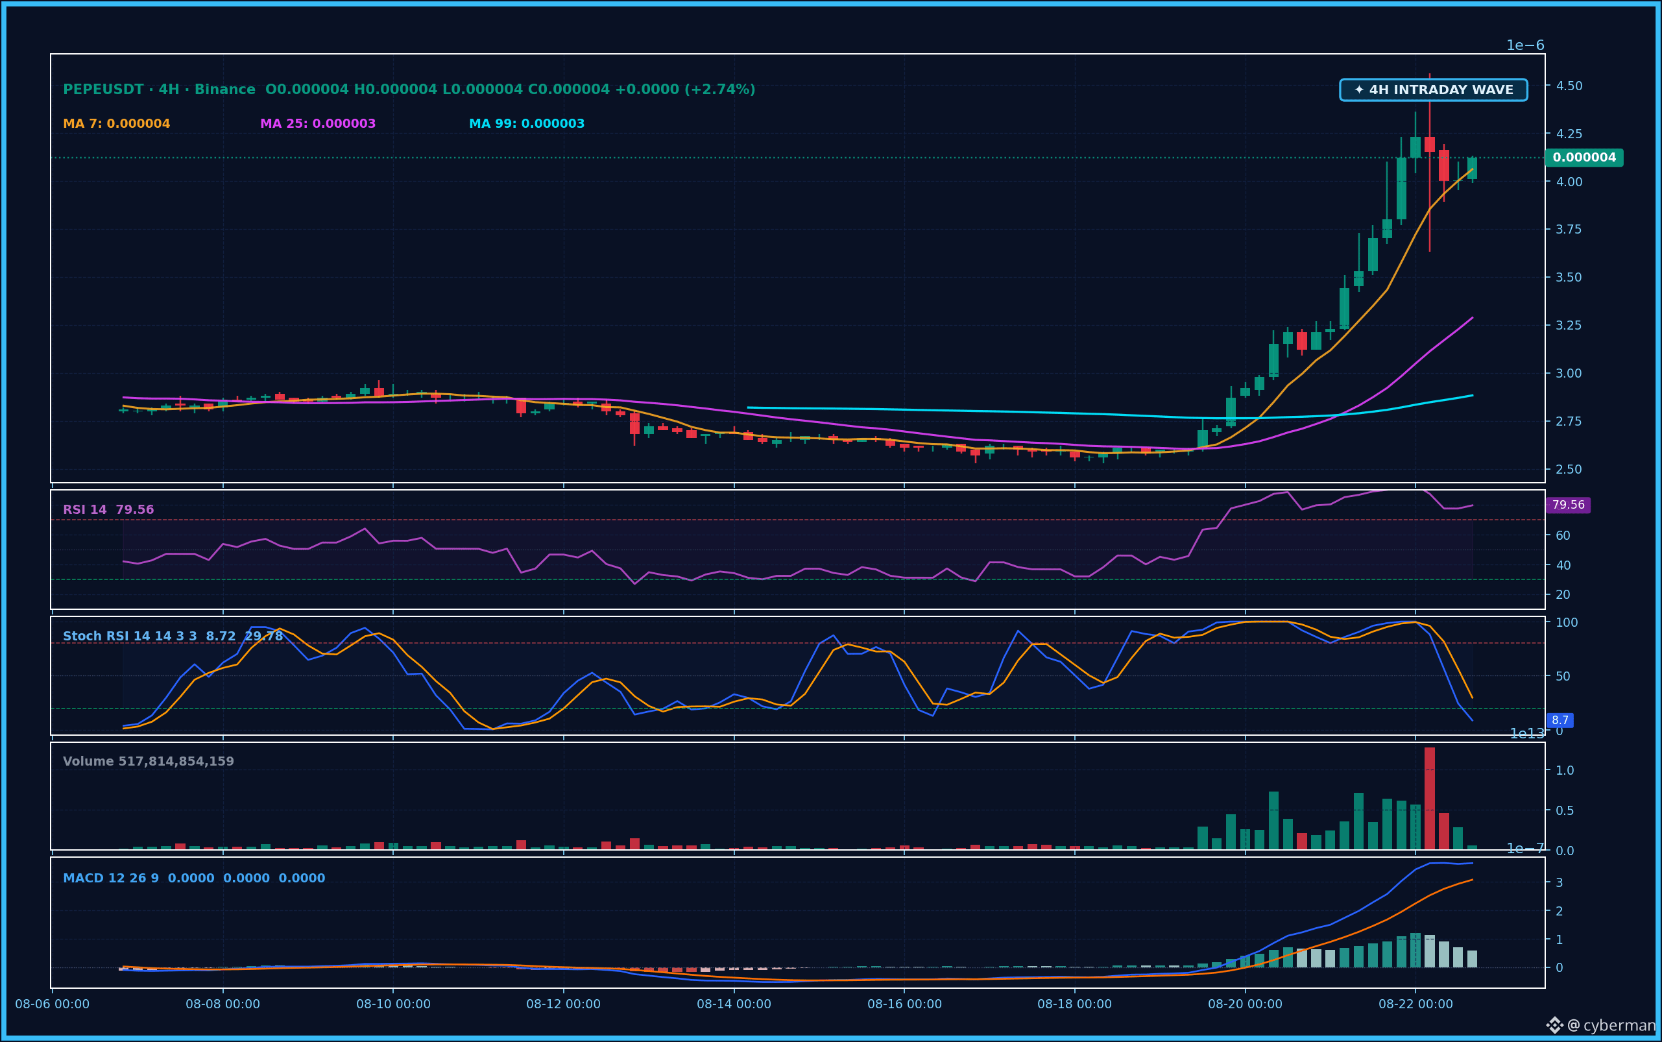Click the 2 tick on the MACD axis
Image resolution: width=1662 pixels, height=1042 pixels.
[x=1560, y=911]
